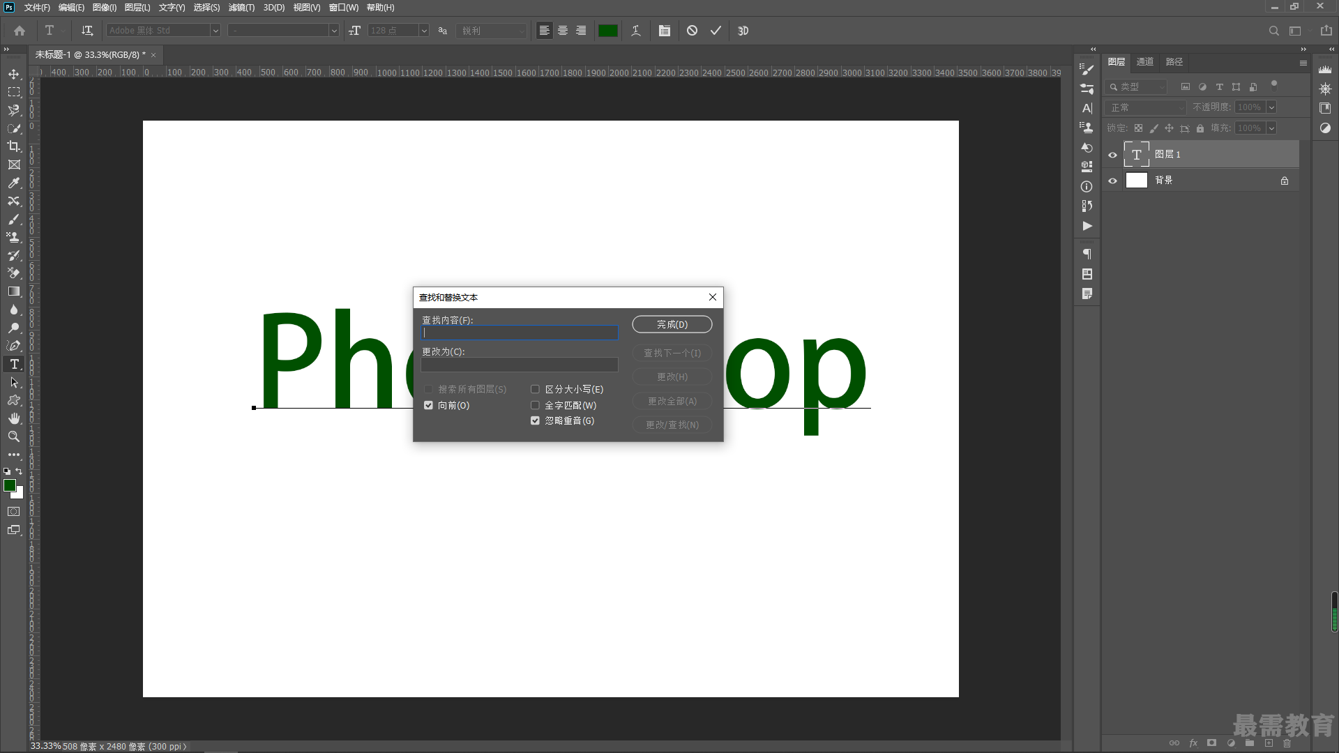Hide the 背景 layer
This screenshot has height=753, width=1339.
[1113, 181]
